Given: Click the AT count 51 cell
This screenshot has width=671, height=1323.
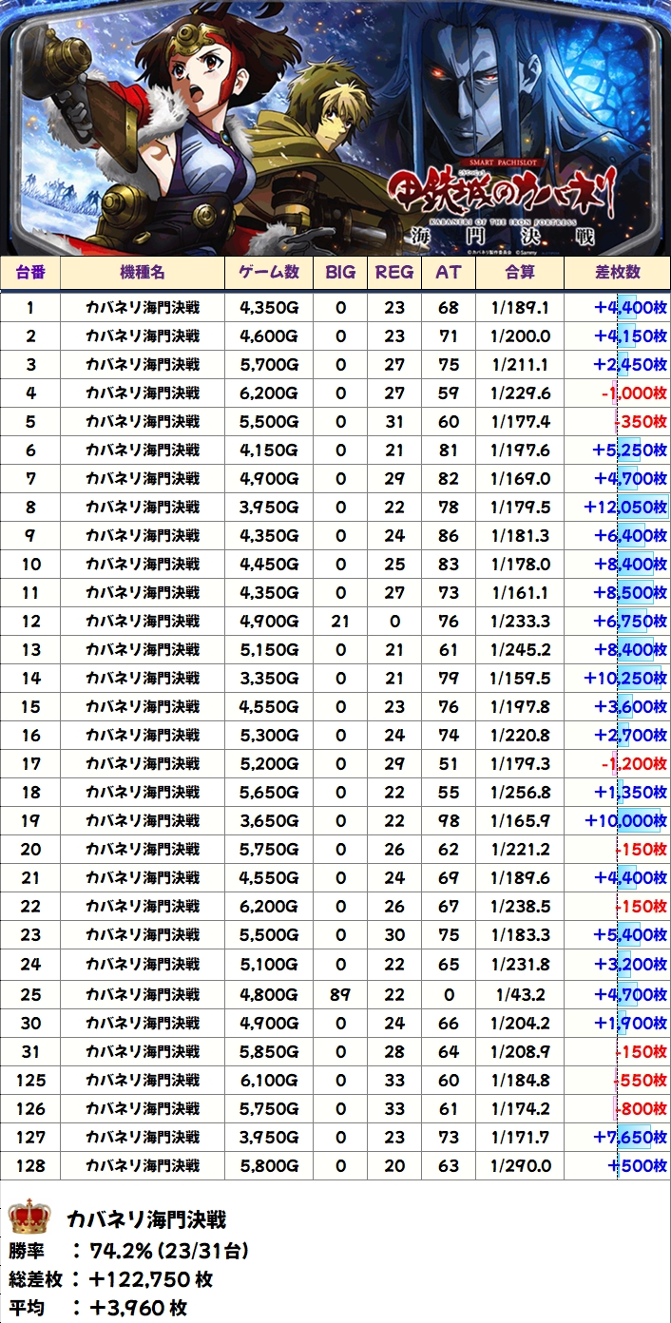Looking at the screenshot, I should [449, 763].
